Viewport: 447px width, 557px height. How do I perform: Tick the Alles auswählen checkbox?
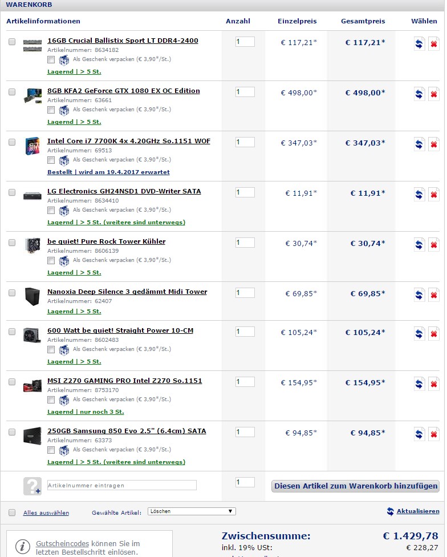tap(12, 512)
